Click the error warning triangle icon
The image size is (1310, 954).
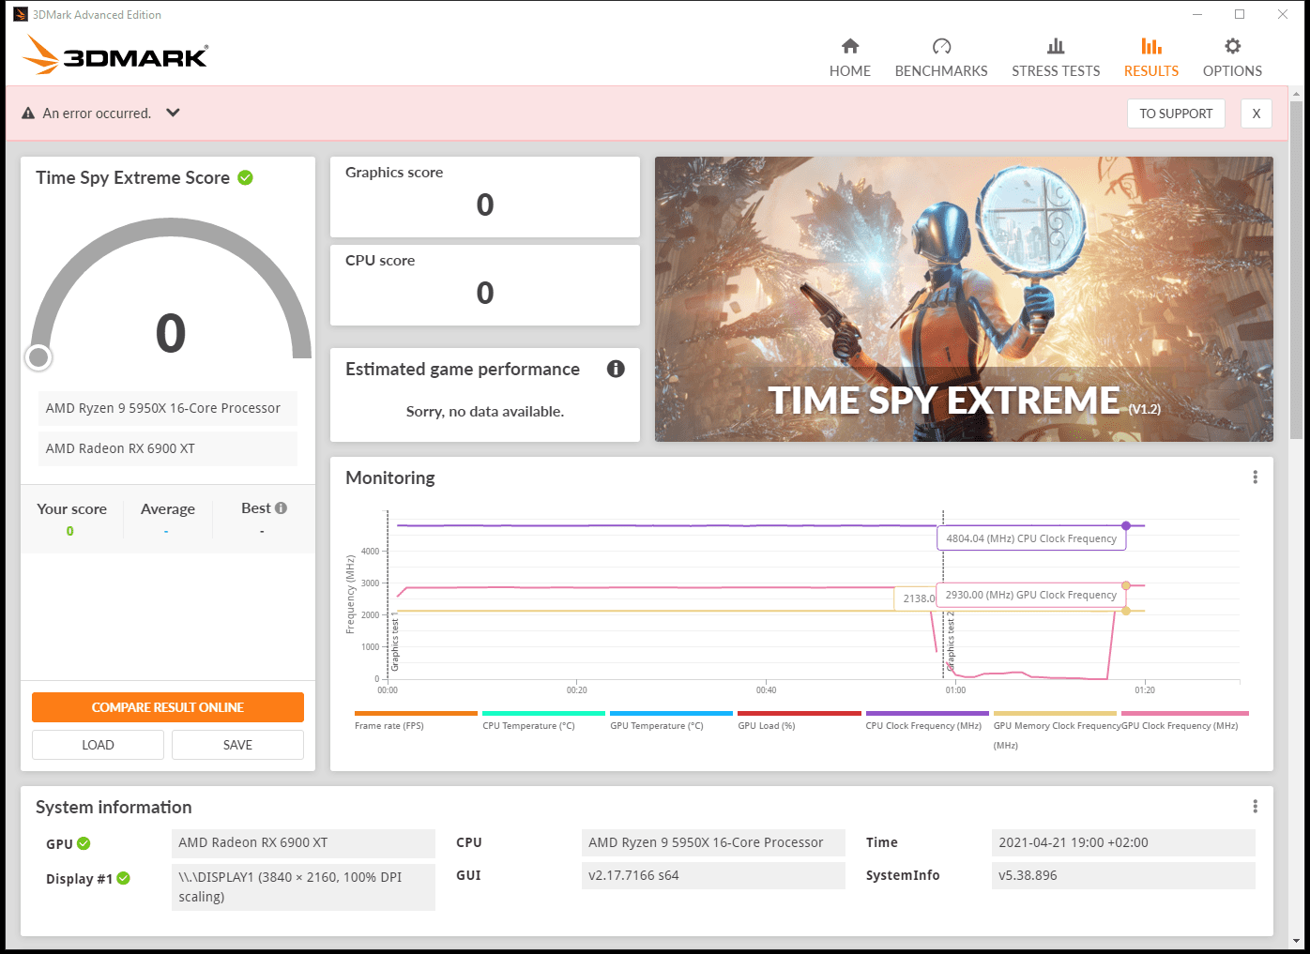coord(28,114)
